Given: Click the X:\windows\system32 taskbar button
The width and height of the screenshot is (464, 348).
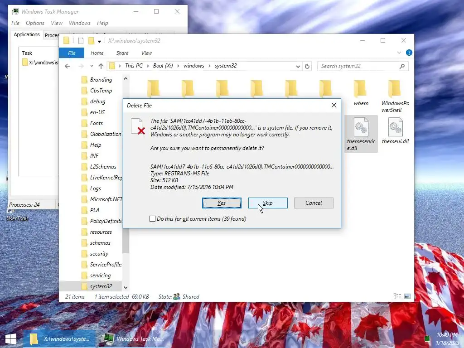Looking at the screenshot, I should point(60,339).
